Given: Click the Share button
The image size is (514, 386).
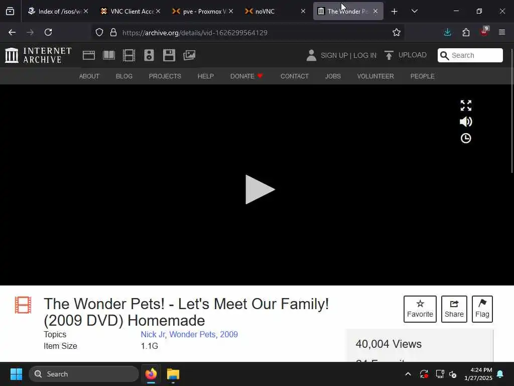Looking at the screenshot, I should (454, 309).
